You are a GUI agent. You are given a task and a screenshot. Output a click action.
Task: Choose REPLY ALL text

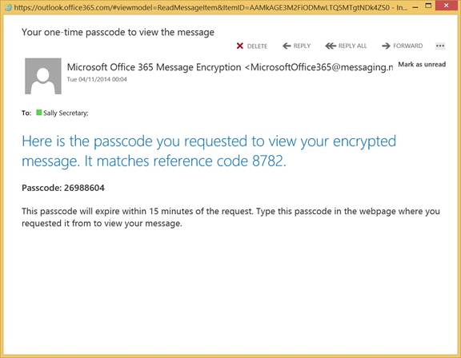[x=352, y=46]
